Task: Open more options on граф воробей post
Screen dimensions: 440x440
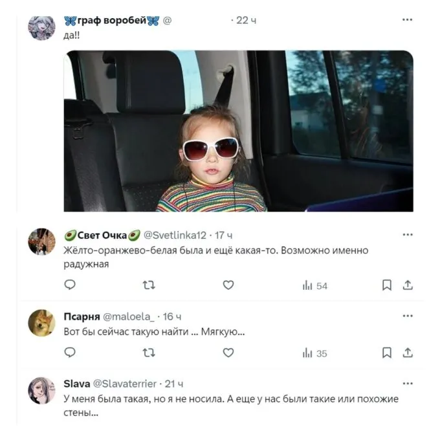Action: (x=407, y=20)
